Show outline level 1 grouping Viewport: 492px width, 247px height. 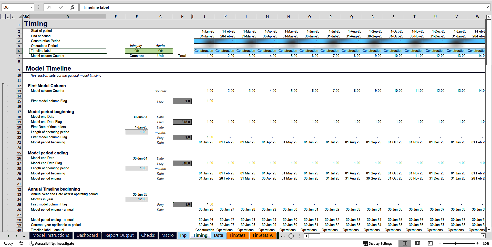pos(3,17)
